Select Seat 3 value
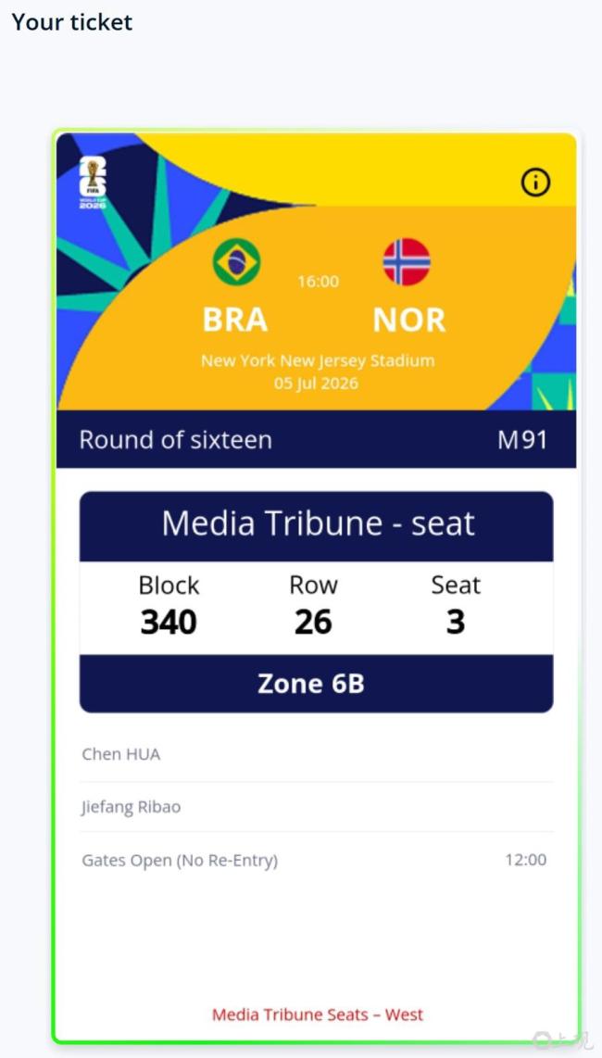The image size is (602, 1058). (x=456, y=623)
